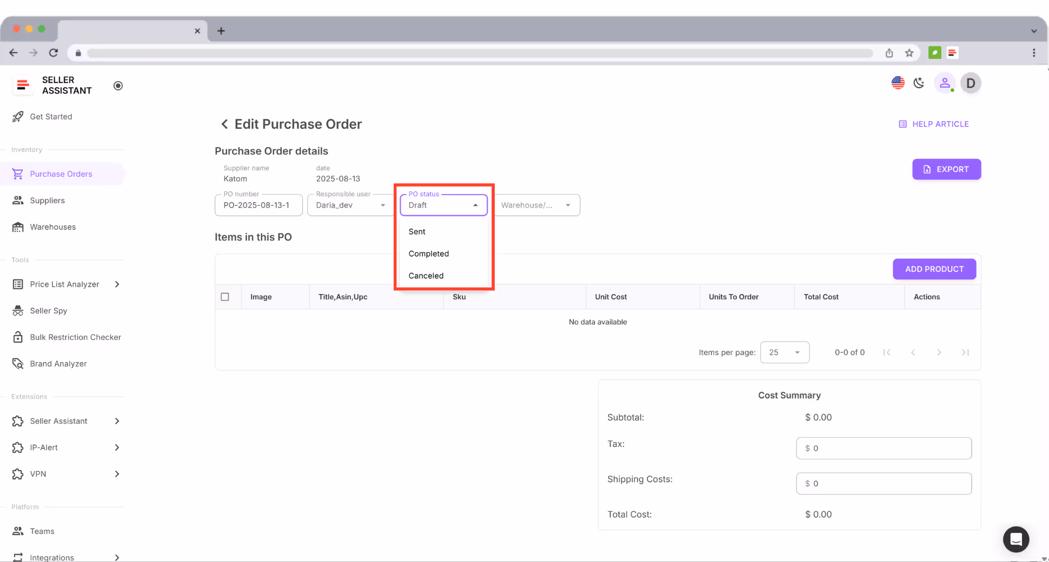Screen dimensions: 1049x562
Task: Expand the Price List Analyzer submenu
Action: click(x=117, y=284)
